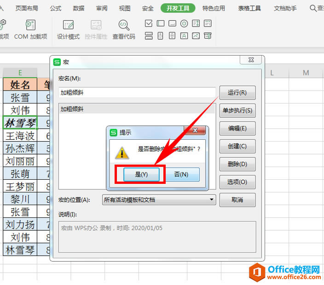This screenshot has height=285, width=324.
Task: Click 删除(D) button
Action: pyautogui.click(x=237, y=164)
